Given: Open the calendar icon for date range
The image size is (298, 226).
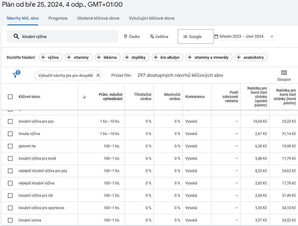Looking at the screenshot, I should [x=216, y=36].
